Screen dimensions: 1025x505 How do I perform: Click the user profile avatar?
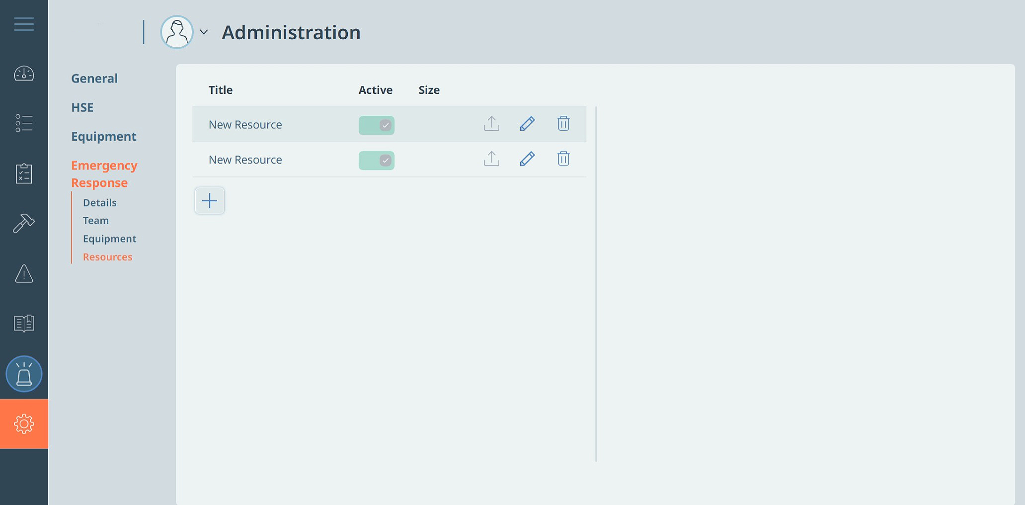click(x=177, y=32)
